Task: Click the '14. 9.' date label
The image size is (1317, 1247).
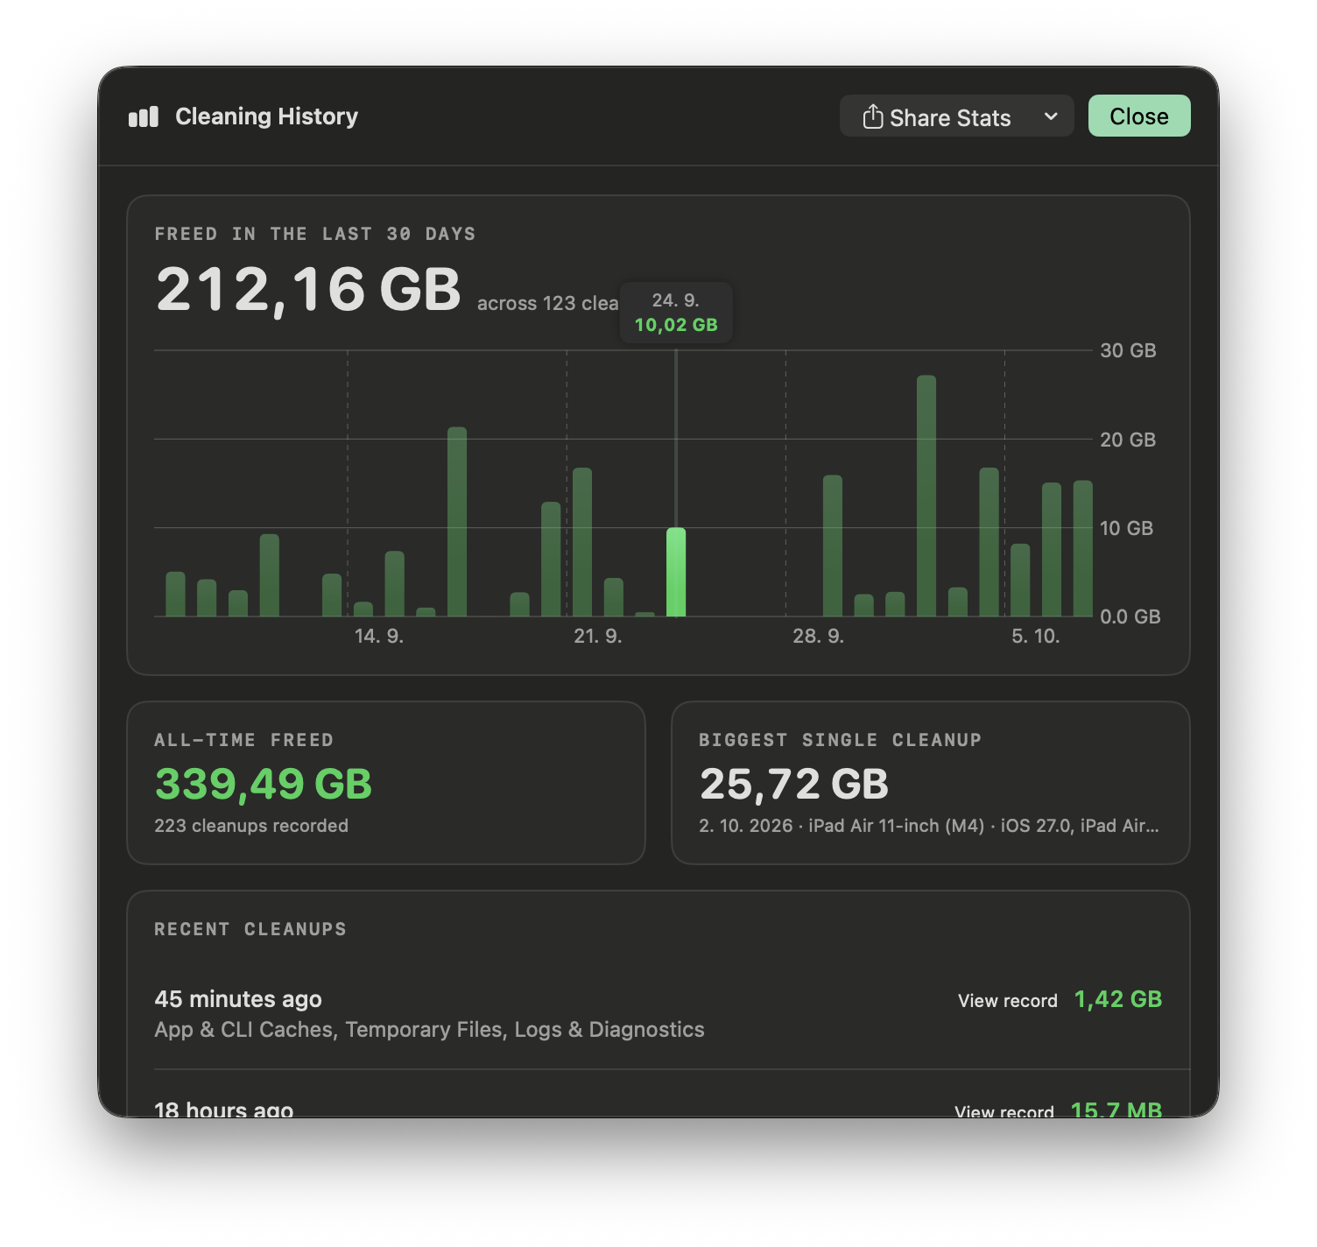Action: pyautogui.click(x=379, y=636)
